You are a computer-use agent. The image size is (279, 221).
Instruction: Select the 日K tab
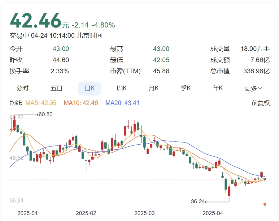pyautogui.click(x=89, y=88)
